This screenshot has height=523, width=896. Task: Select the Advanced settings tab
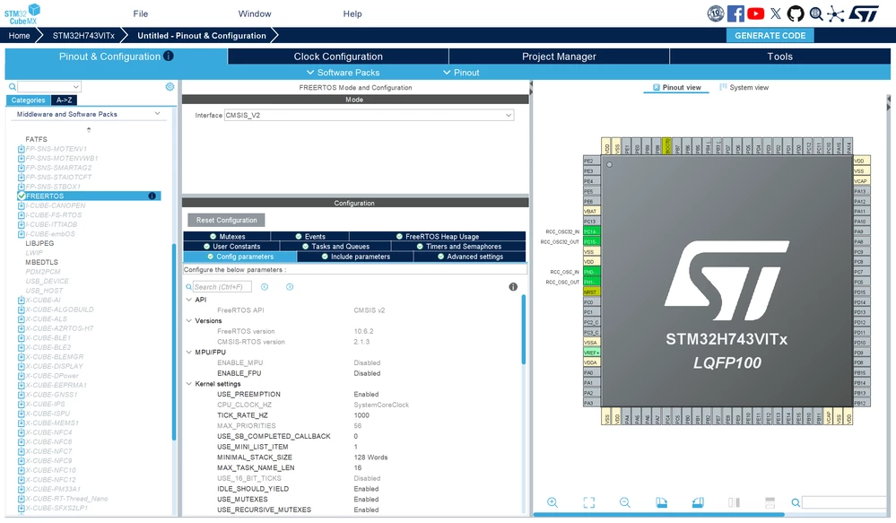coord(470,257)
